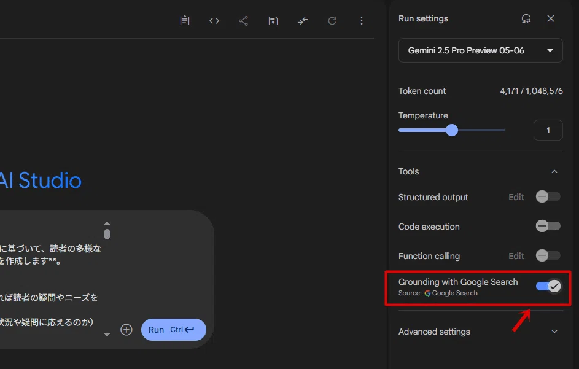579x369 pixels.
Task: Toggle Structured output switch
Action: point(548,196)
